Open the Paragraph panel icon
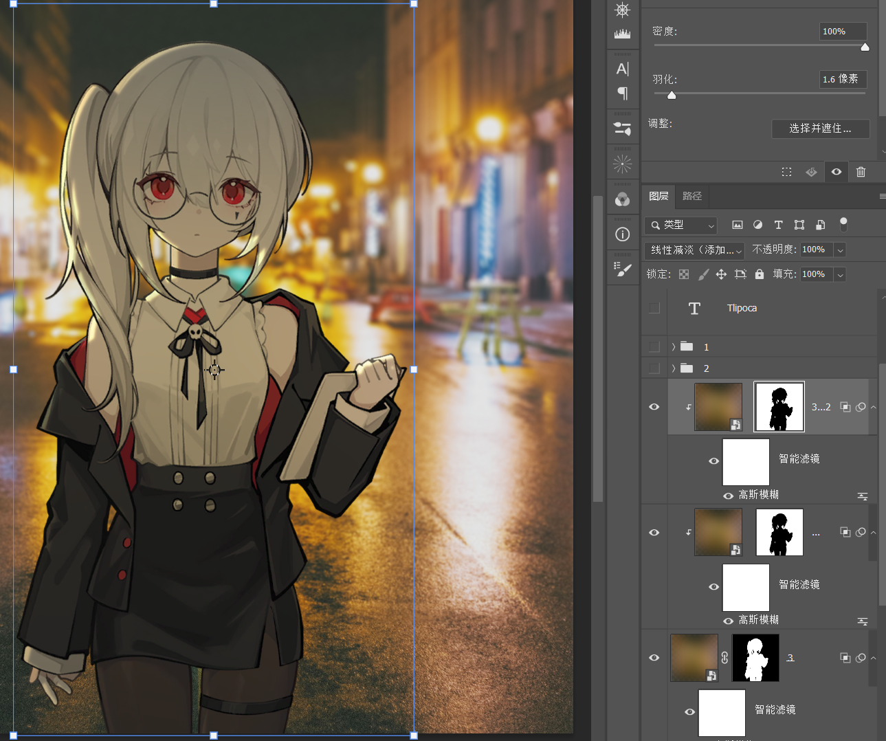Screen dimensions: 886x741 point(623,93)
